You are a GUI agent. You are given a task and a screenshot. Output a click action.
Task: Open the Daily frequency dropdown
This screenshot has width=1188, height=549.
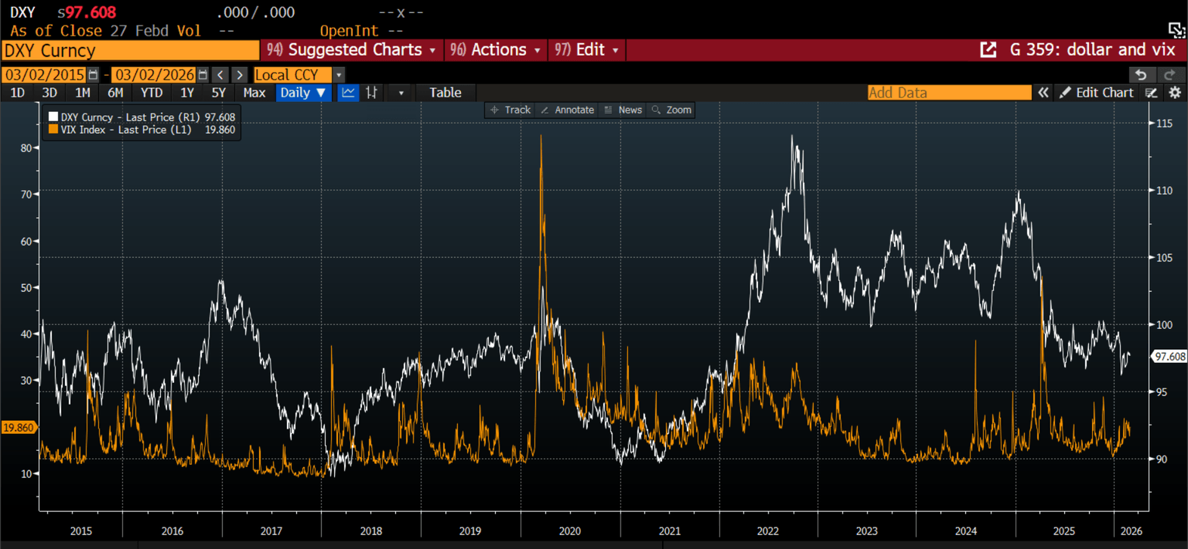[x=303, y=93]
